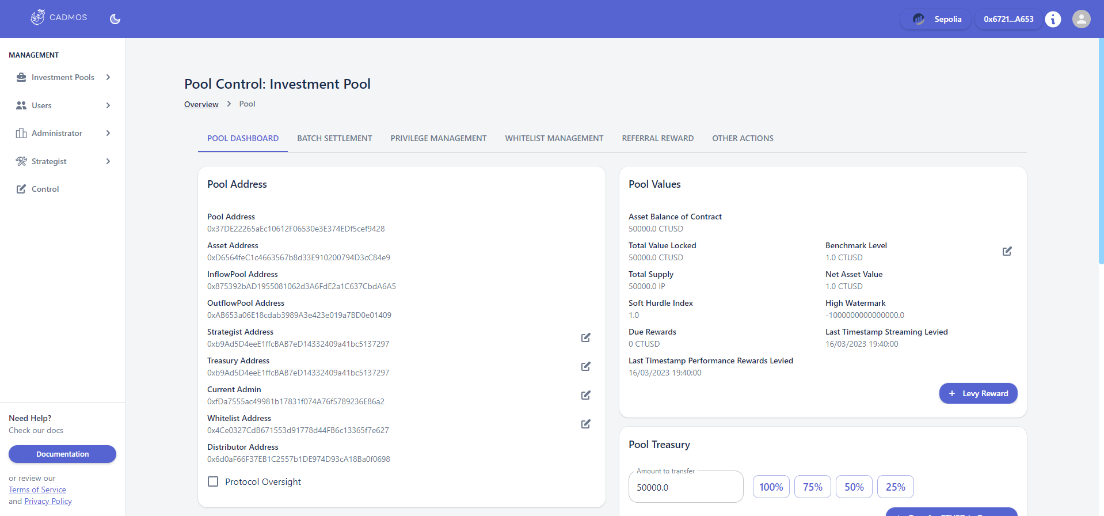Screen dimensions: 1104x516
Task: Click the Levy Reward button
Action: [978, 393]
